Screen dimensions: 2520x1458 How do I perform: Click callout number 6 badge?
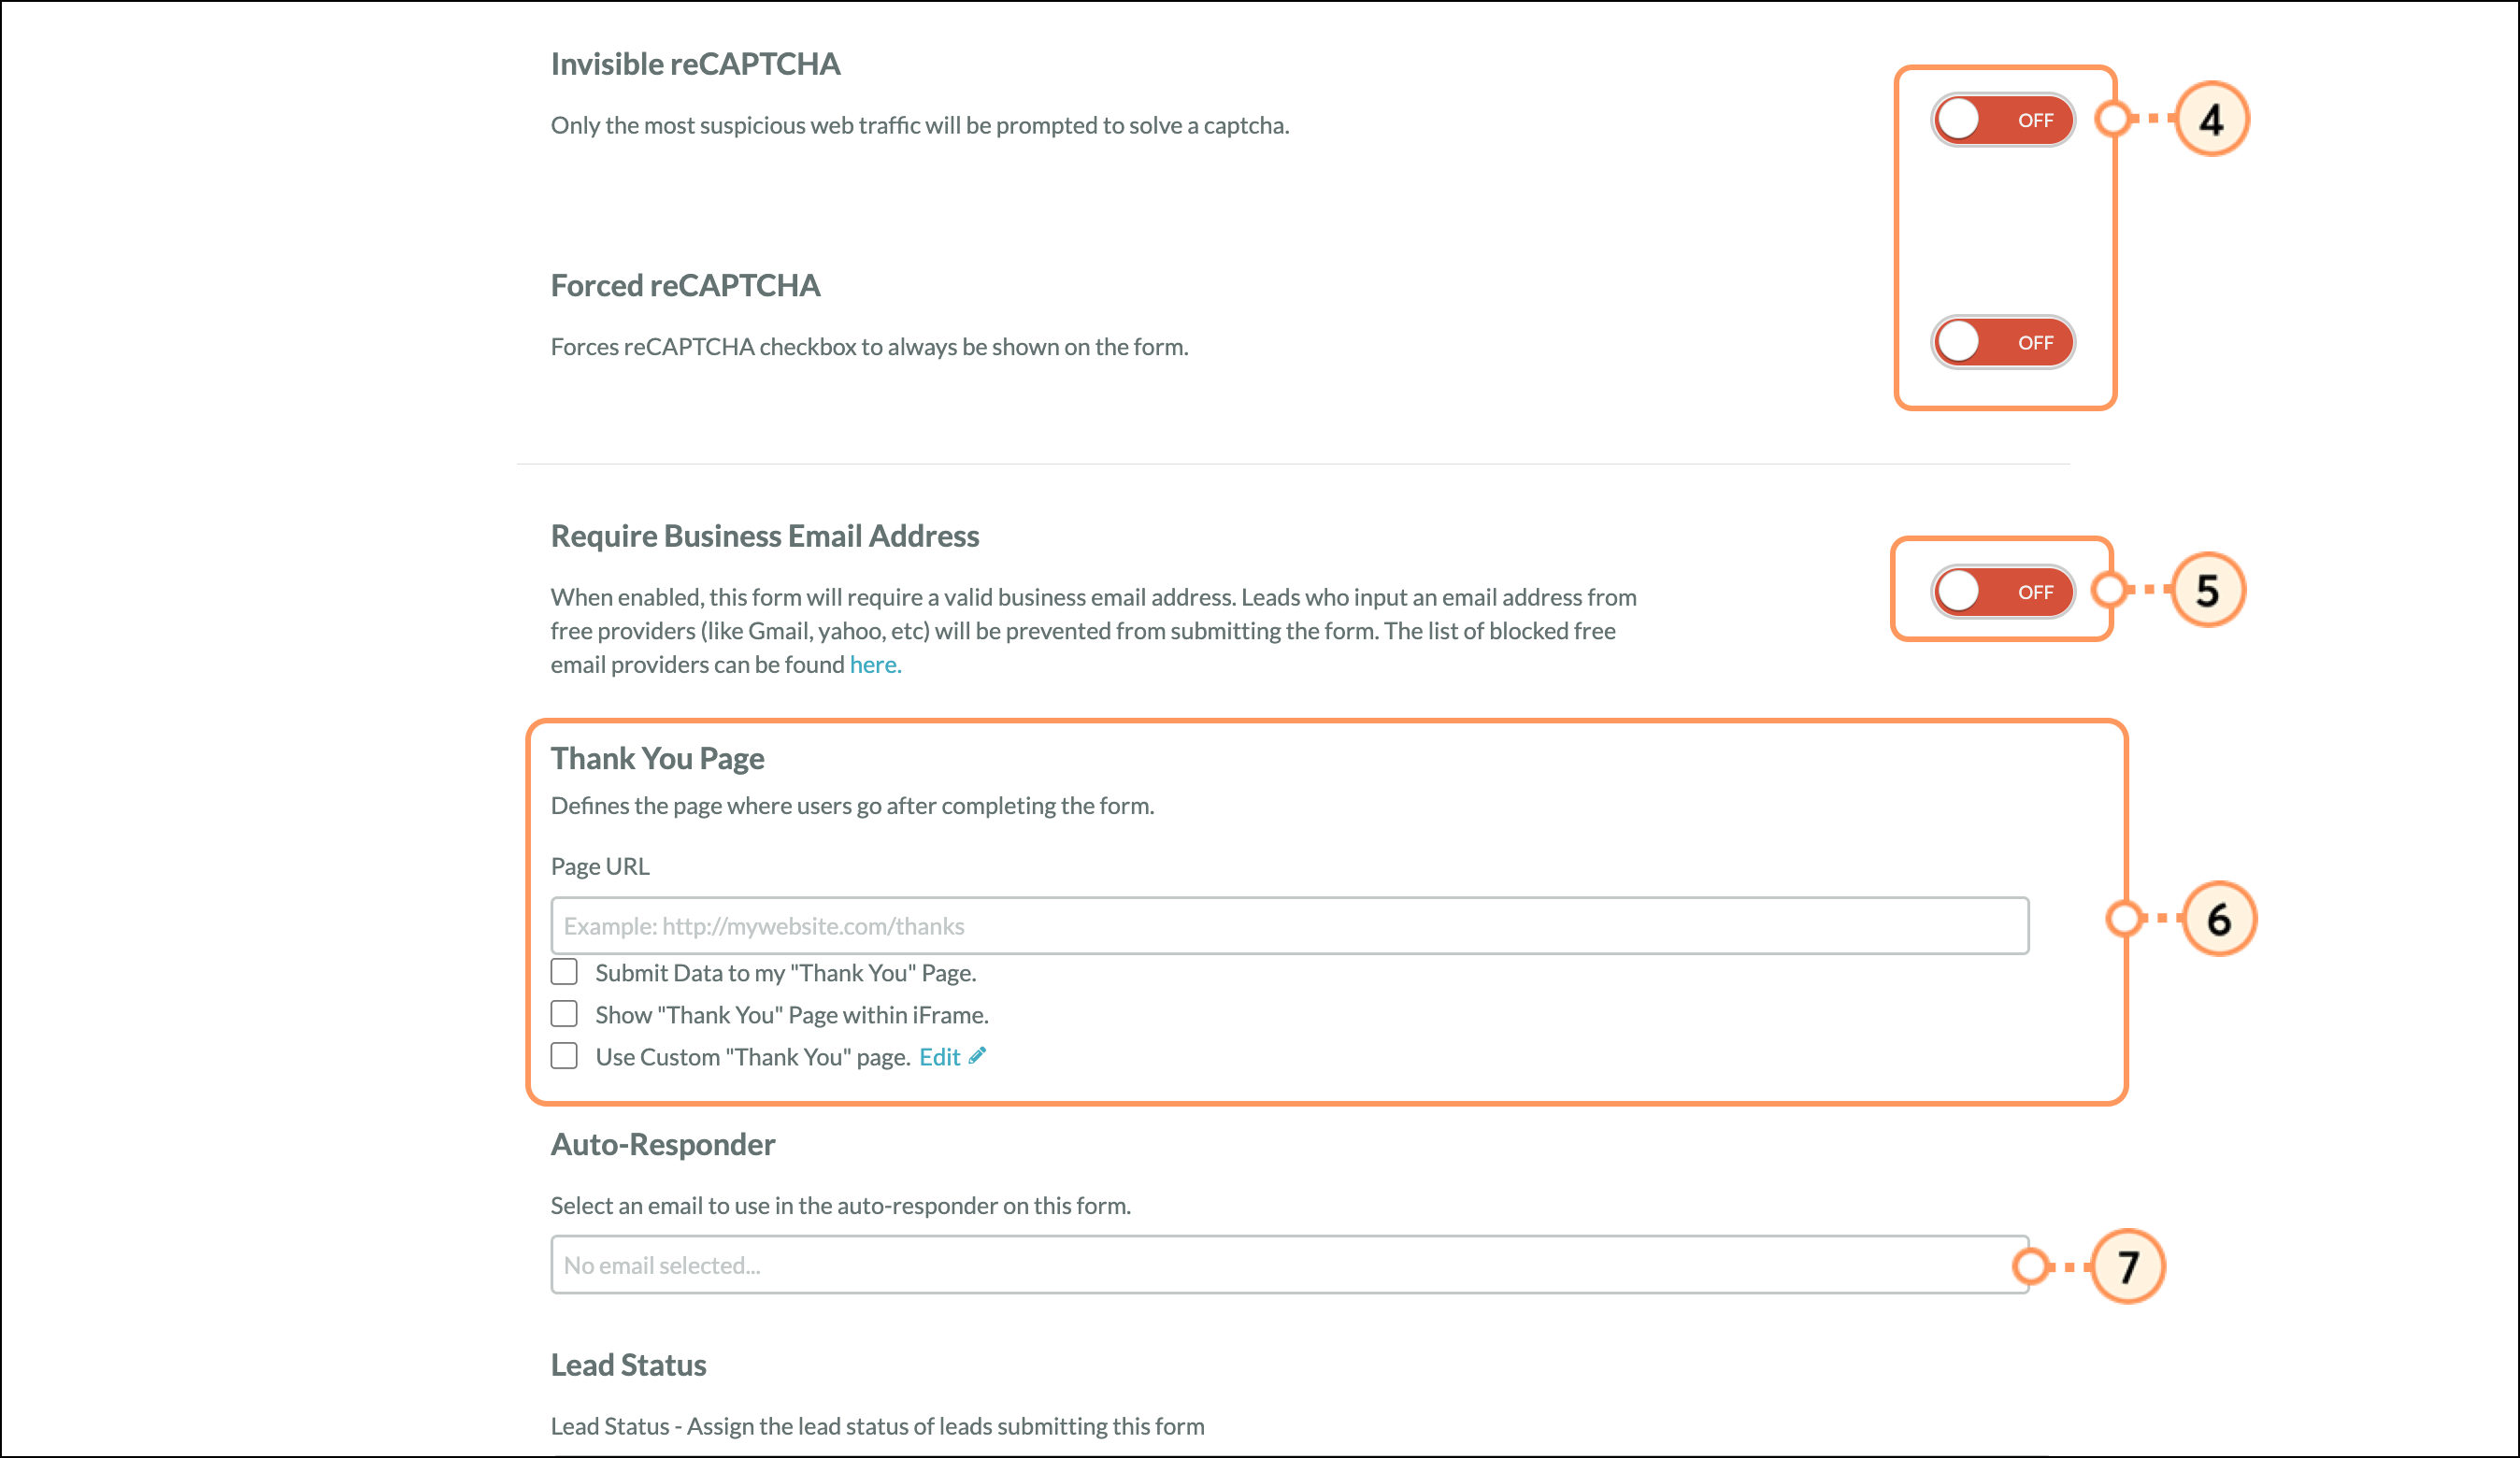pyautogui.click(x=2218, y=919)
